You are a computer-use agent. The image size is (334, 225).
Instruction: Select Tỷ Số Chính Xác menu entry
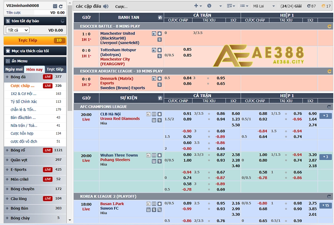pos(35,101)
